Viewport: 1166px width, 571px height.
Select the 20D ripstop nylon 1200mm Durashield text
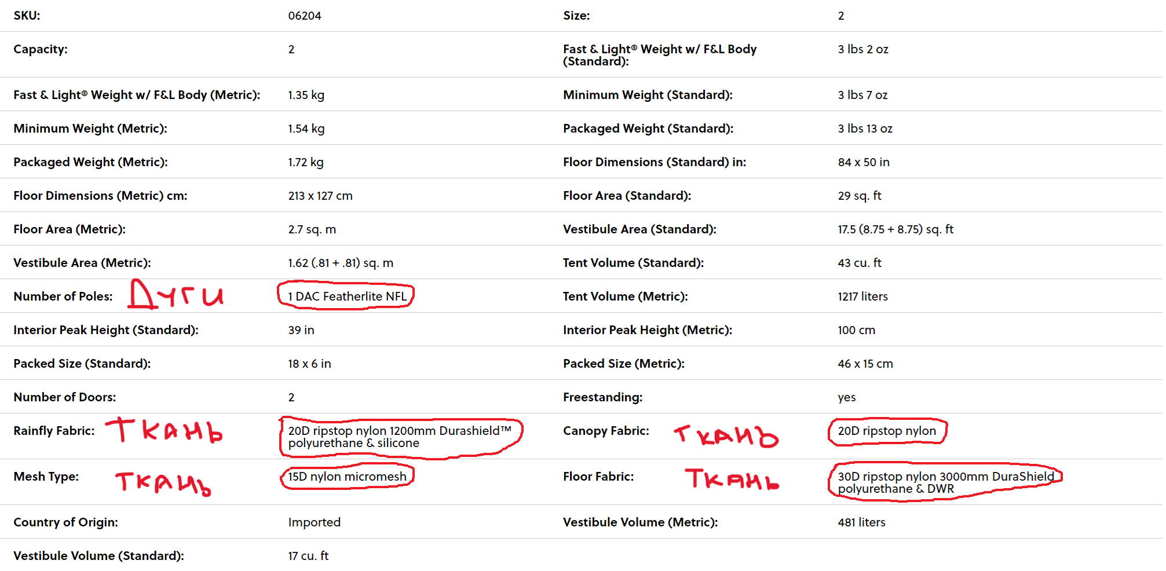[x=400, y=437]
